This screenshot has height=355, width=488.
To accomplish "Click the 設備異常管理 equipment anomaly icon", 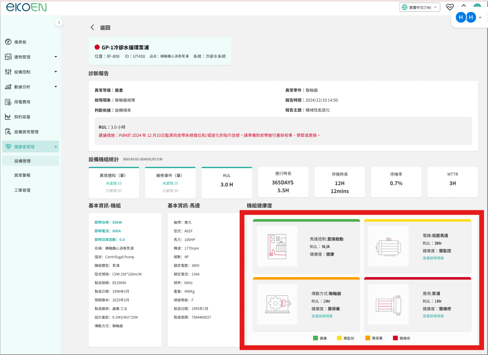I will coord(8,132).
